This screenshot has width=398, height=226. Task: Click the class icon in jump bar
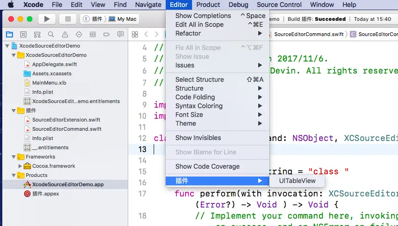353,34
